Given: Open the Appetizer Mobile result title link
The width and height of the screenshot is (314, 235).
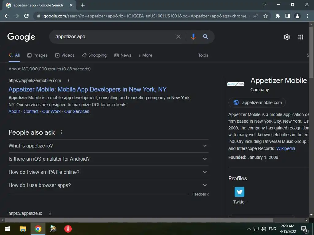Looking at the screenshot, I should (87, 89).
